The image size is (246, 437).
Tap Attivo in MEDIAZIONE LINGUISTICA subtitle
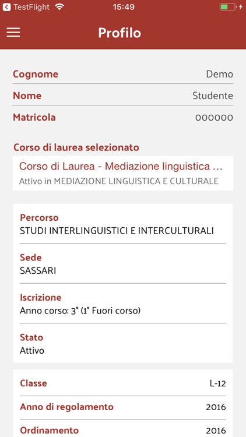118,181
